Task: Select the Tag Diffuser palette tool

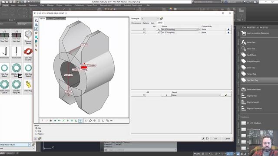Action: tap(249, 55)
